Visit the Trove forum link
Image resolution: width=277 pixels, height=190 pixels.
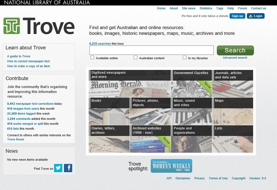point(16,139)
